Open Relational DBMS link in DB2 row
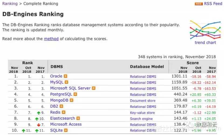 click(x=143, y=107)
